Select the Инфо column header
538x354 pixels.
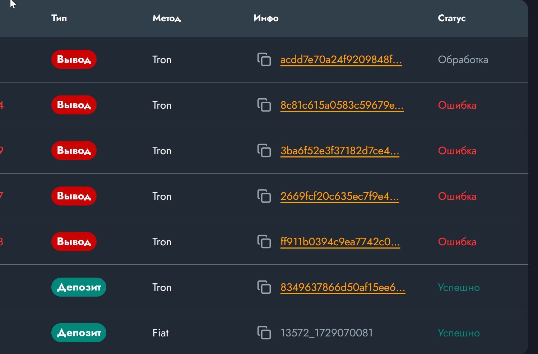tap(266, 18)
